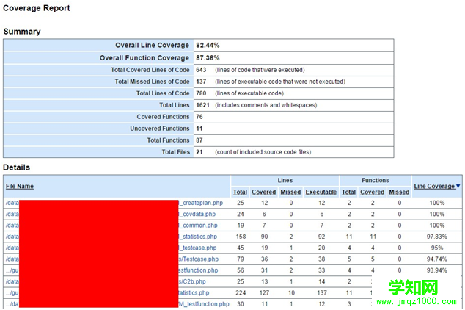
Task: Click the Functions group column header
Action: click(x=375, y=180)
